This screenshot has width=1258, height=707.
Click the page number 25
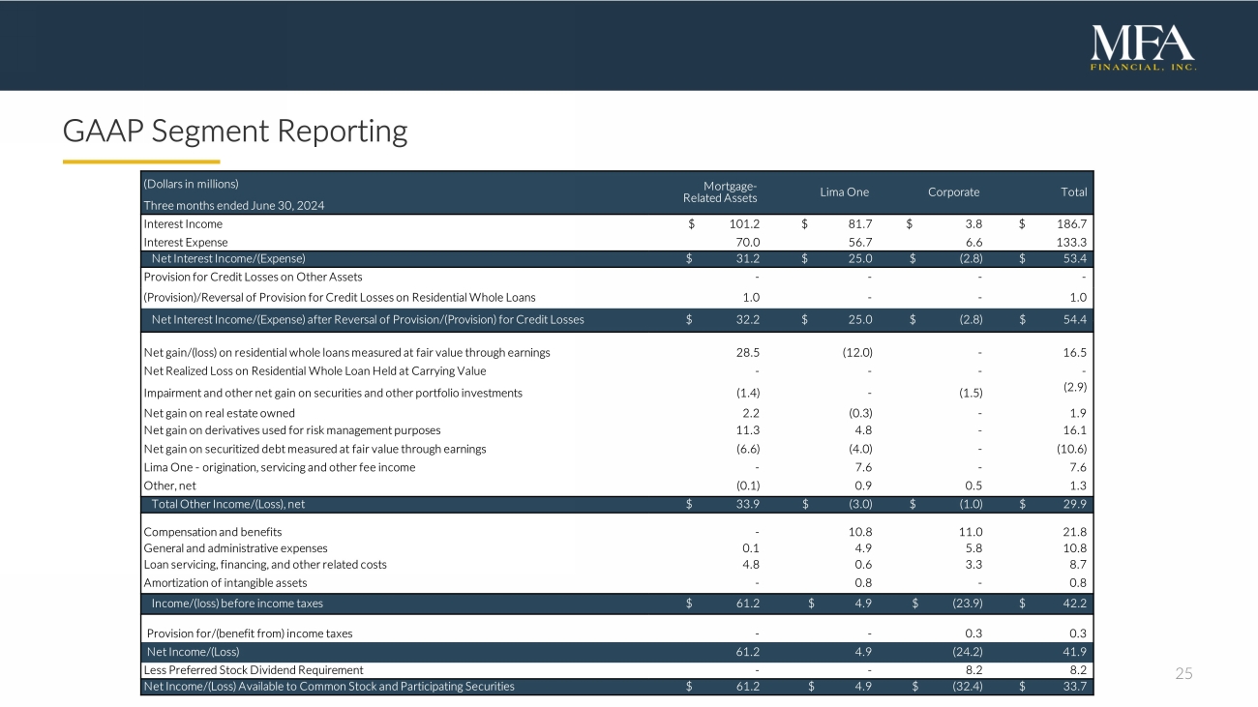click(x=1183, y=673)
